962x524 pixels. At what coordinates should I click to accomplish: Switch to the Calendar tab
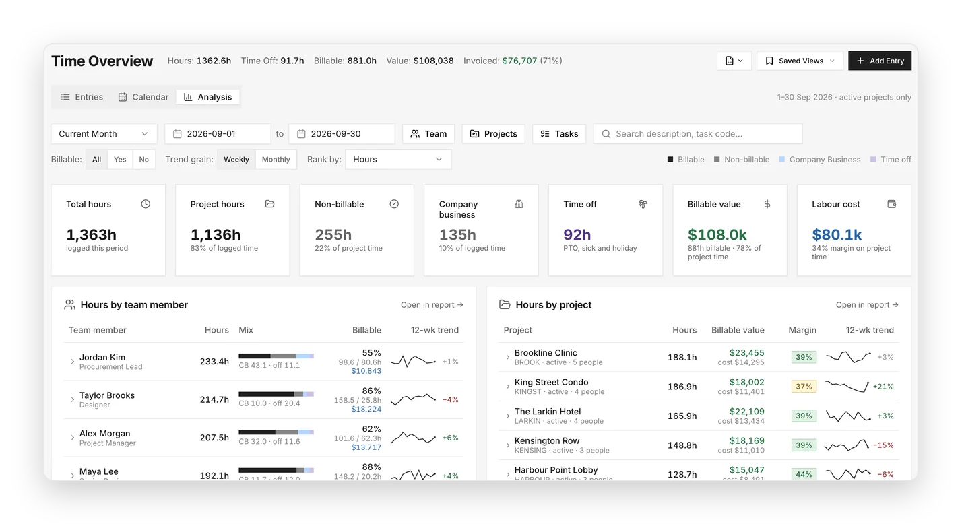coord(143,97)
